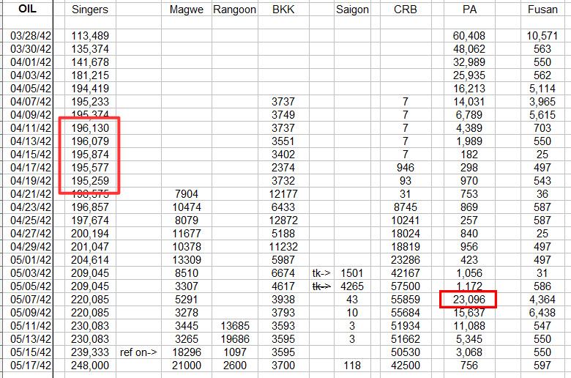Select Fusan value 6,438

click(x=542, y=313)
